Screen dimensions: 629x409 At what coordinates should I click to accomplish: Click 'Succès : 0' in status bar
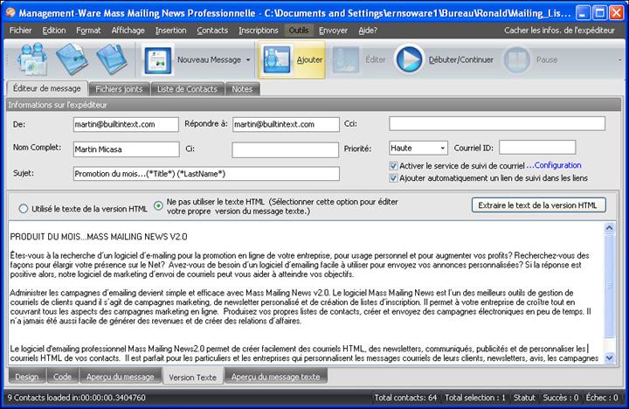(x=560, y=398)
